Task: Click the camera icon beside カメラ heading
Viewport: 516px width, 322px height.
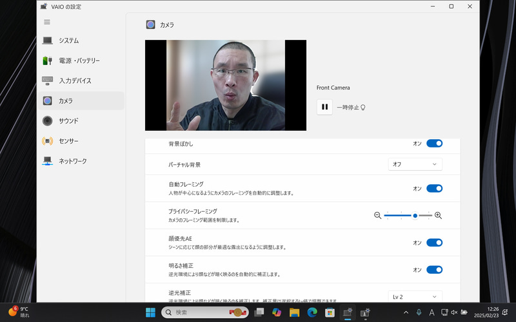Action: (151, 24)
